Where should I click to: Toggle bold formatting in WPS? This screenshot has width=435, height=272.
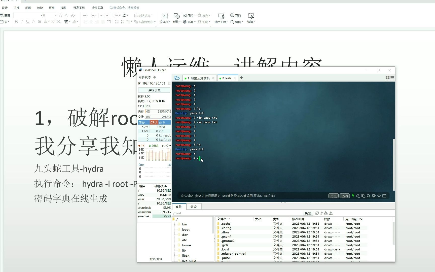[16, 22]
